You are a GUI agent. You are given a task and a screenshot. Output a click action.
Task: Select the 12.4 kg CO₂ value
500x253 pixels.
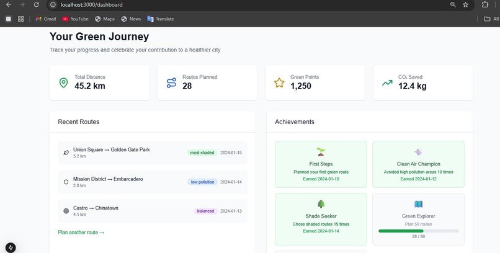pos(413,86)
